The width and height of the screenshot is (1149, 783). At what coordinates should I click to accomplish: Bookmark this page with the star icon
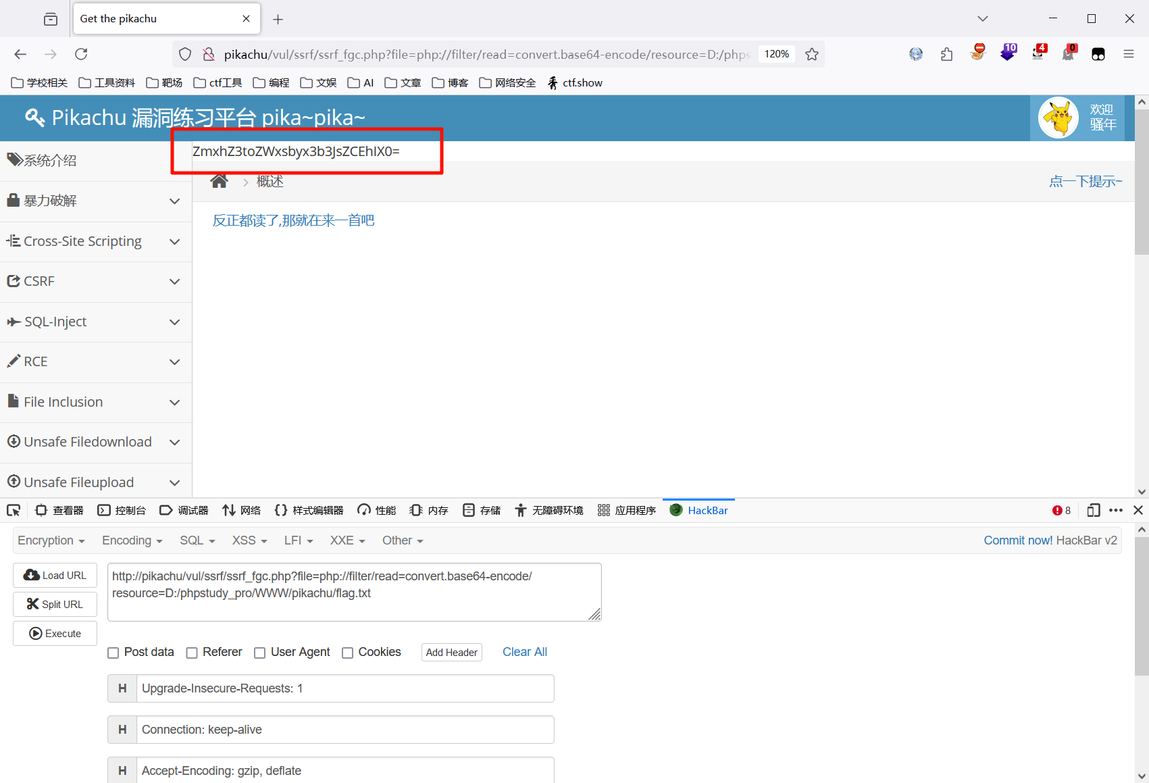(812, 54)
